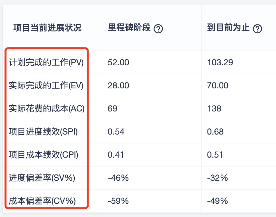This screenshot has height=217, width=276.
Task: Select the 项目成本绩效(CPI) row label
Action: point(43,155)
